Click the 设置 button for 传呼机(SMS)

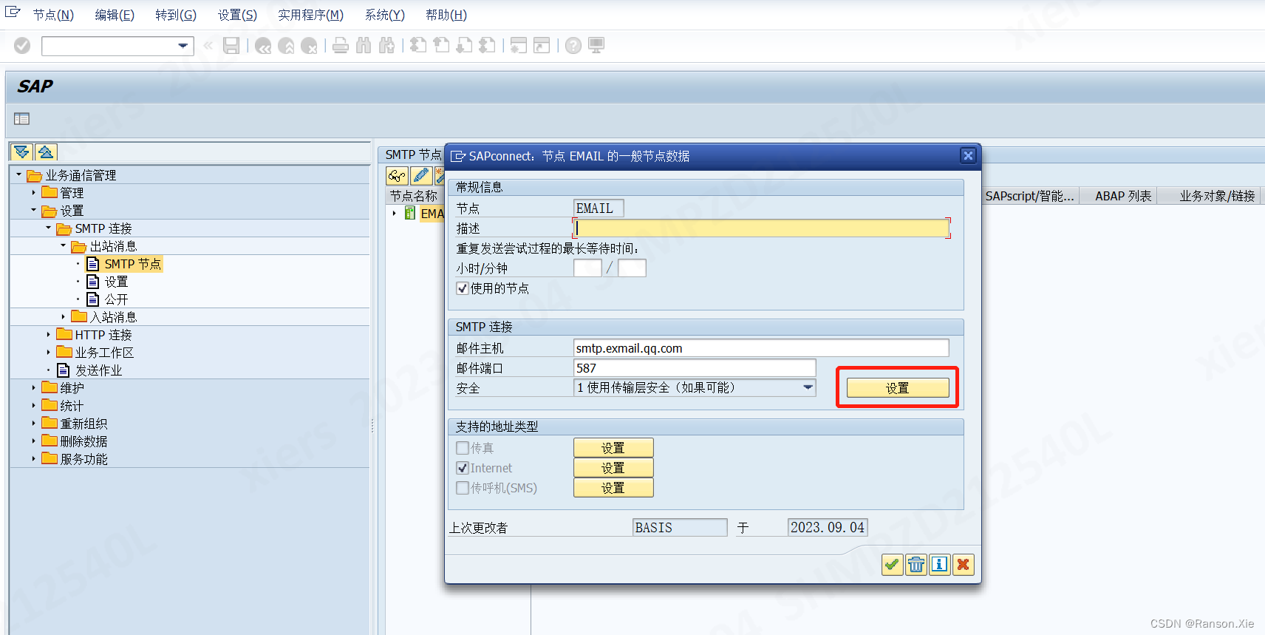tap(613, 488)
